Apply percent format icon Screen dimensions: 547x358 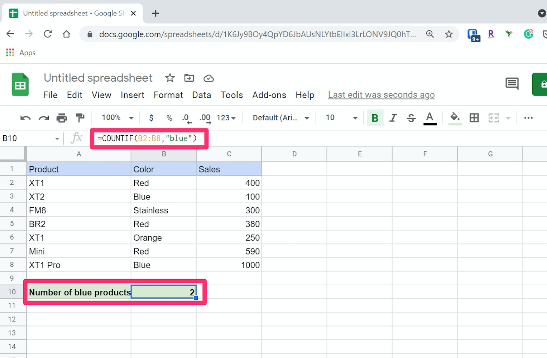pos(169,118)
